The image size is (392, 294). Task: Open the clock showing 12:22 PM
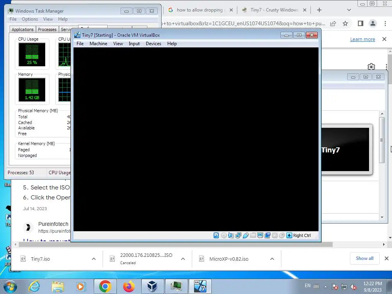[x=372, y=286]
